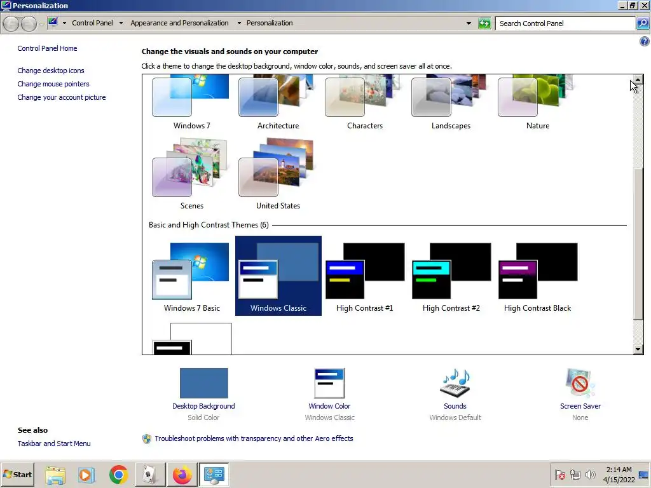
Task: Pick the Landscapes theme
Action: (x=451, y=102)
